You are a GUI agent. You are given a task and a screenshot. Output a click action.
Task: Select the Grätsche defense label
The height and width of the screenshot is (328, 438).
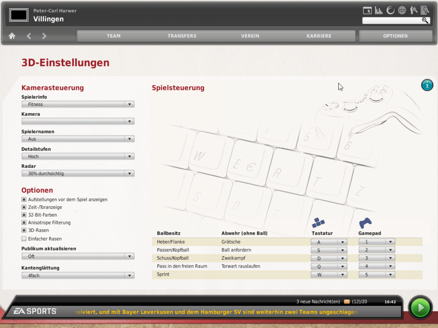[x=231, y=242]
